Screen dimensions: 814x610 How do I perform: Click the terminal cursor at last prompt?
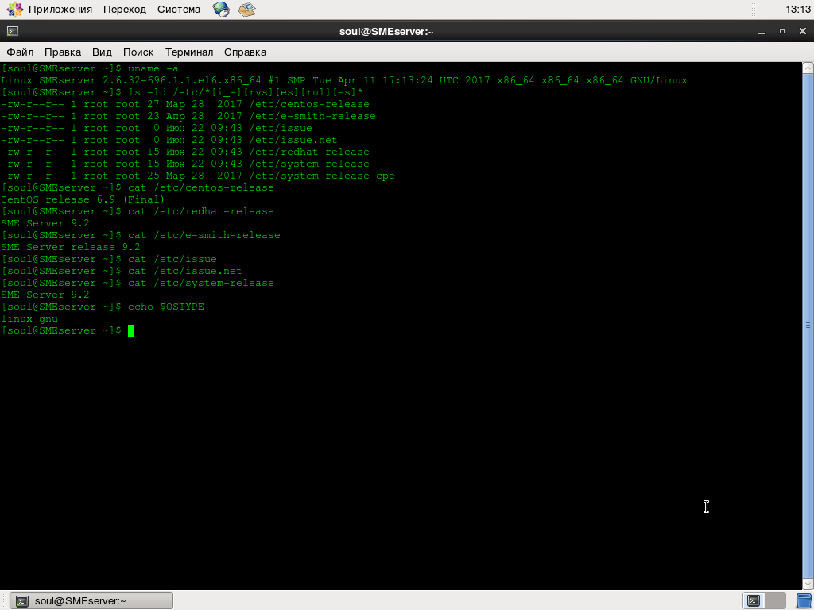[x=131, y=330]
